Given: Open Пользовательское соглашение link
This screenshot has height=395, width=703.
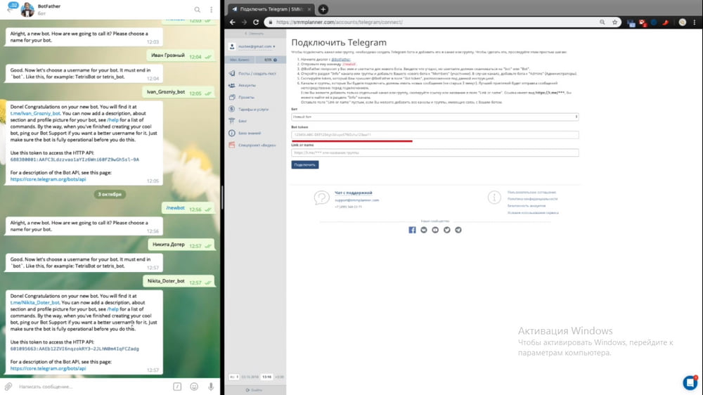Looking at the screenshot, I should tap(531, 193).
